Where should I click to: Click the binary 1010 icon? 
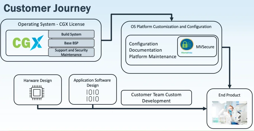click(93, 96)
